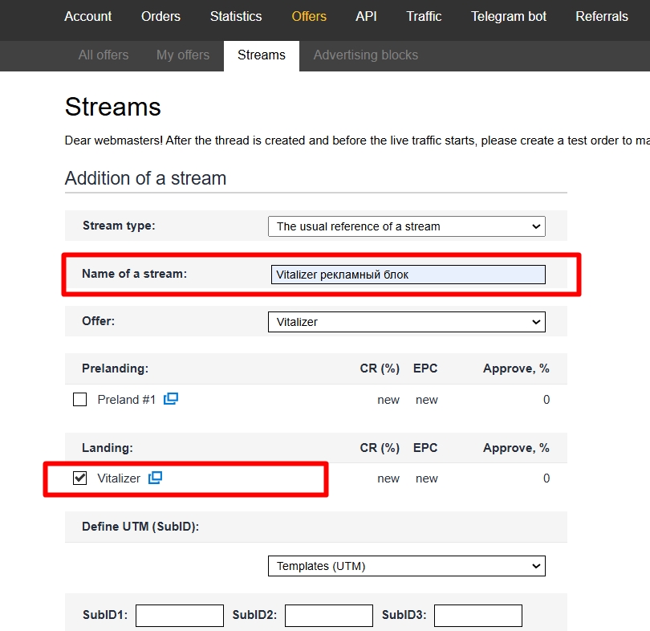Image resolution: width=650 pixels, height=631 pixels.
Task: Open the Orders menu item
Action: tap(160, 17)
